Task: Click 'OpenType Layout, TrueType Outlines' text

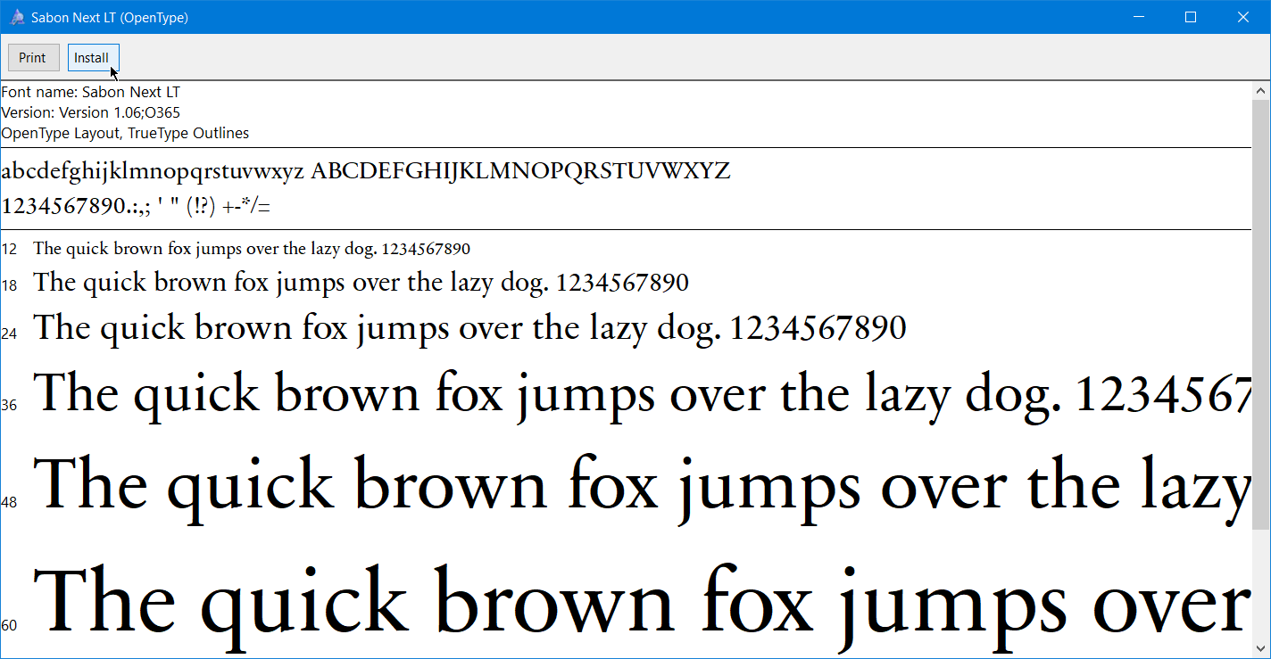Action: pyautogui.click(x=125, y=133)
